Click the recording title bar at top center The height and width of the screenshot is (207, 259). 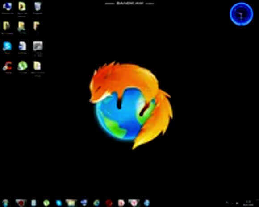point(129,3)
